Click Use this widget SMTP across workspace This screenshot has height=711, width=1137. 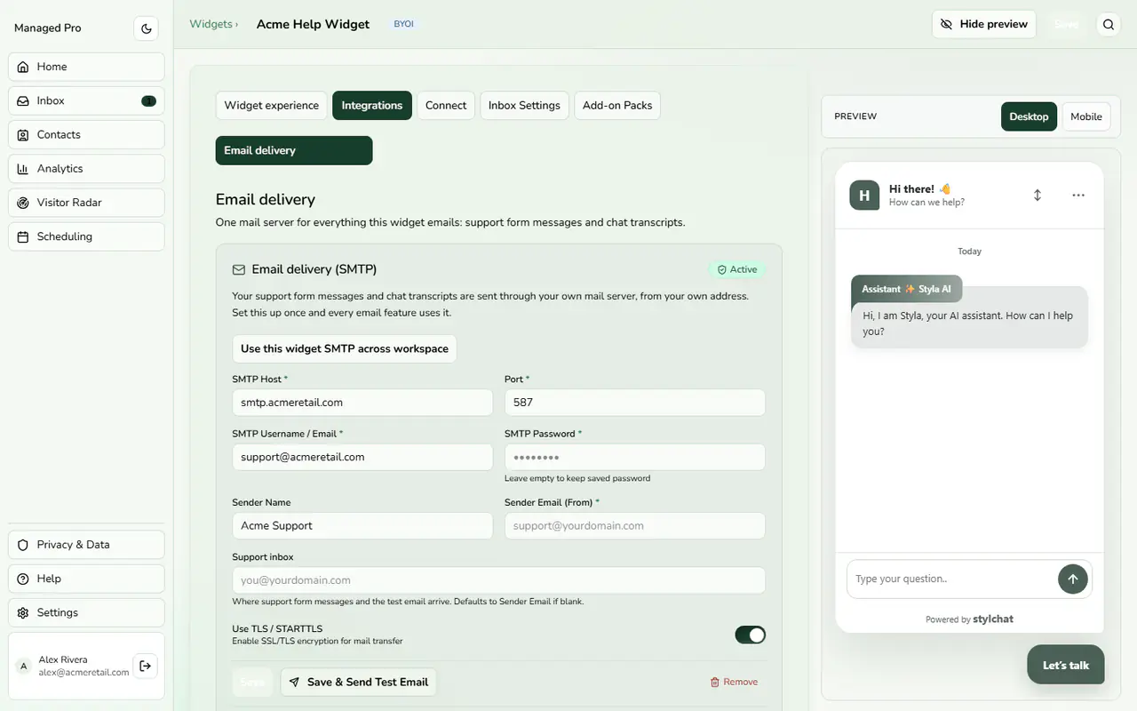click(x=345, y=348)
